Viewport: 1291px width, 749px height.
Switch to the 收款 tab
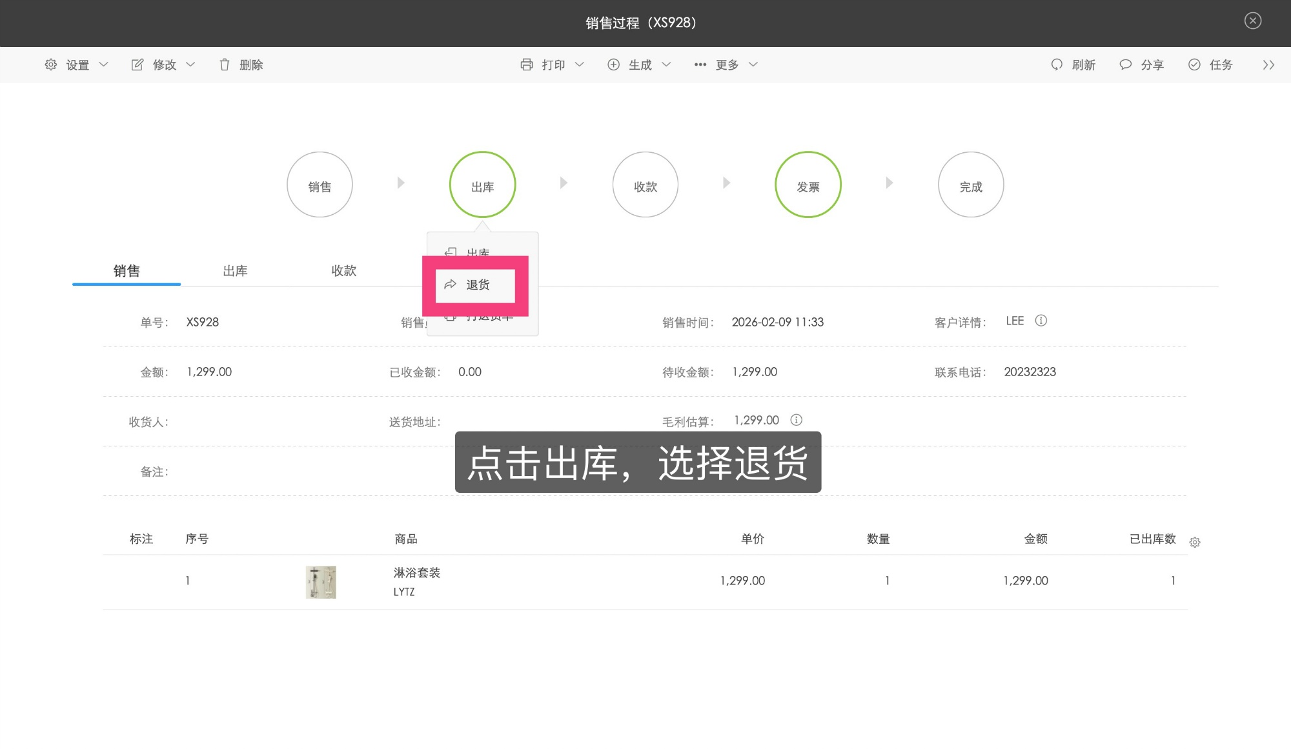(343, 271)
